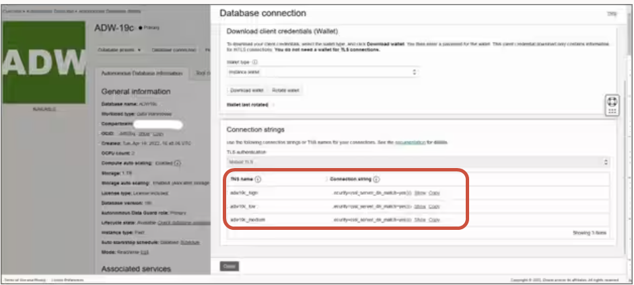Show the adw19c_low connection string
The height and width of the screenshot is (285, 634).
[x=420, y=206]
